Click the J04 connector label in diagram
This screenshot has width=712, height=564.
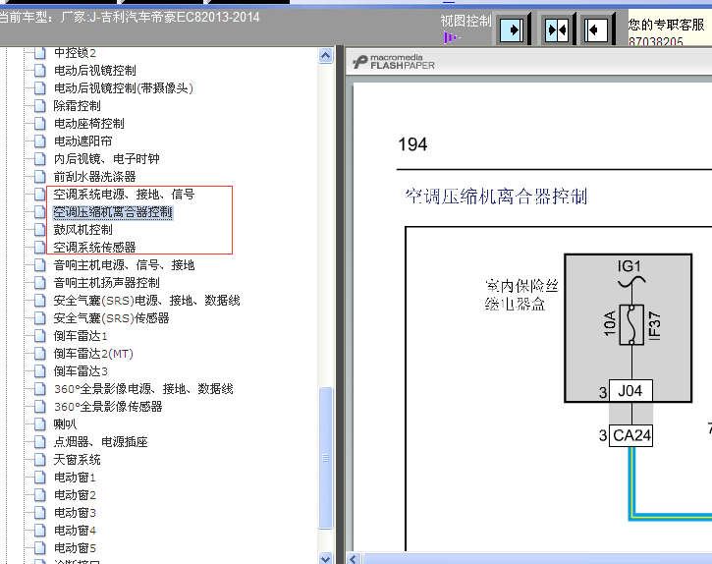(x=630, y=391)
